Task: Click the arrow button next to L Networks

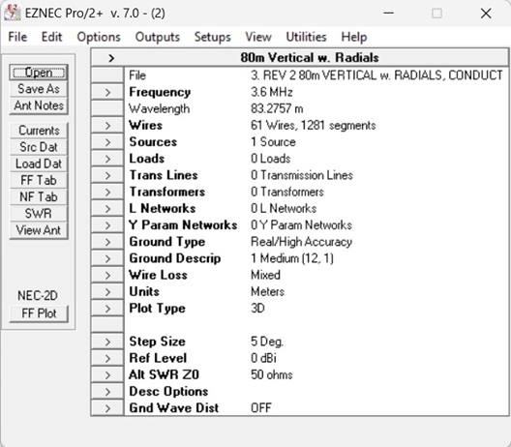Action: pyautogui.click(x=107, y=209)
